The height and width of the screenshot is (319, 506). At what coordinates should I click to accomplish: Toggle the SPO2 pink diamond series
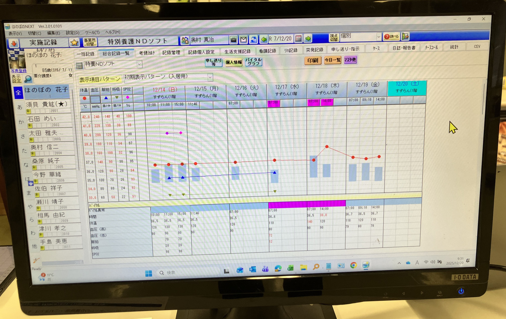click(x=128, y=98)
